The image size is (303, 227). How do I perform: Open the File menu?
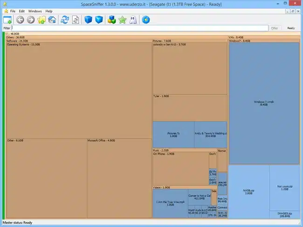point(12,11)
